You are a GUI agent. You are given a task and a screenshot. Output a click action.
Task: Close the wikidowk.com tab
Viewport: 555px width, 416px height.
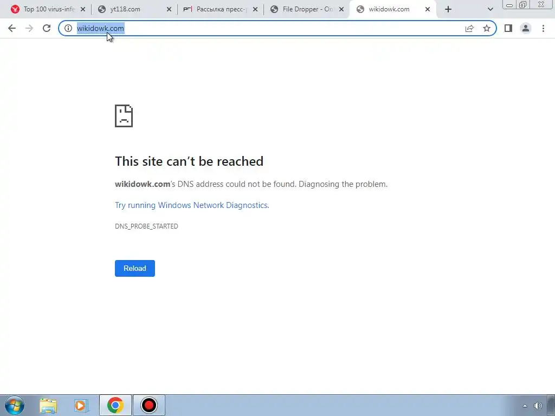click(x=428, y=10)
